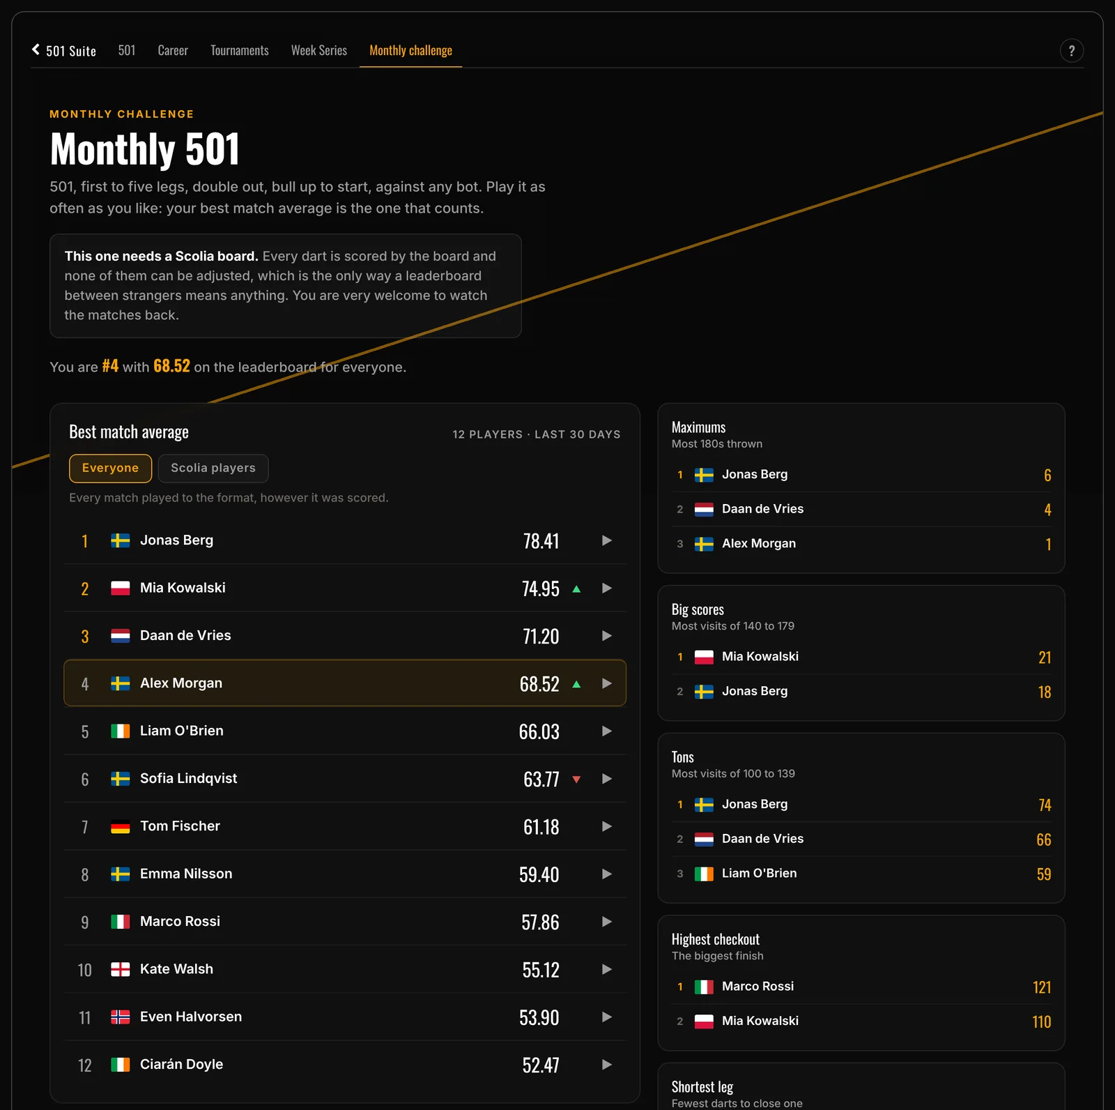Click the German flag beside Tom Fischer
The image size is (1115, 1110).
pos(121,826)
